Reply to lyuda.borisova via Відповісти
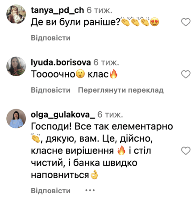 point(50,90)
